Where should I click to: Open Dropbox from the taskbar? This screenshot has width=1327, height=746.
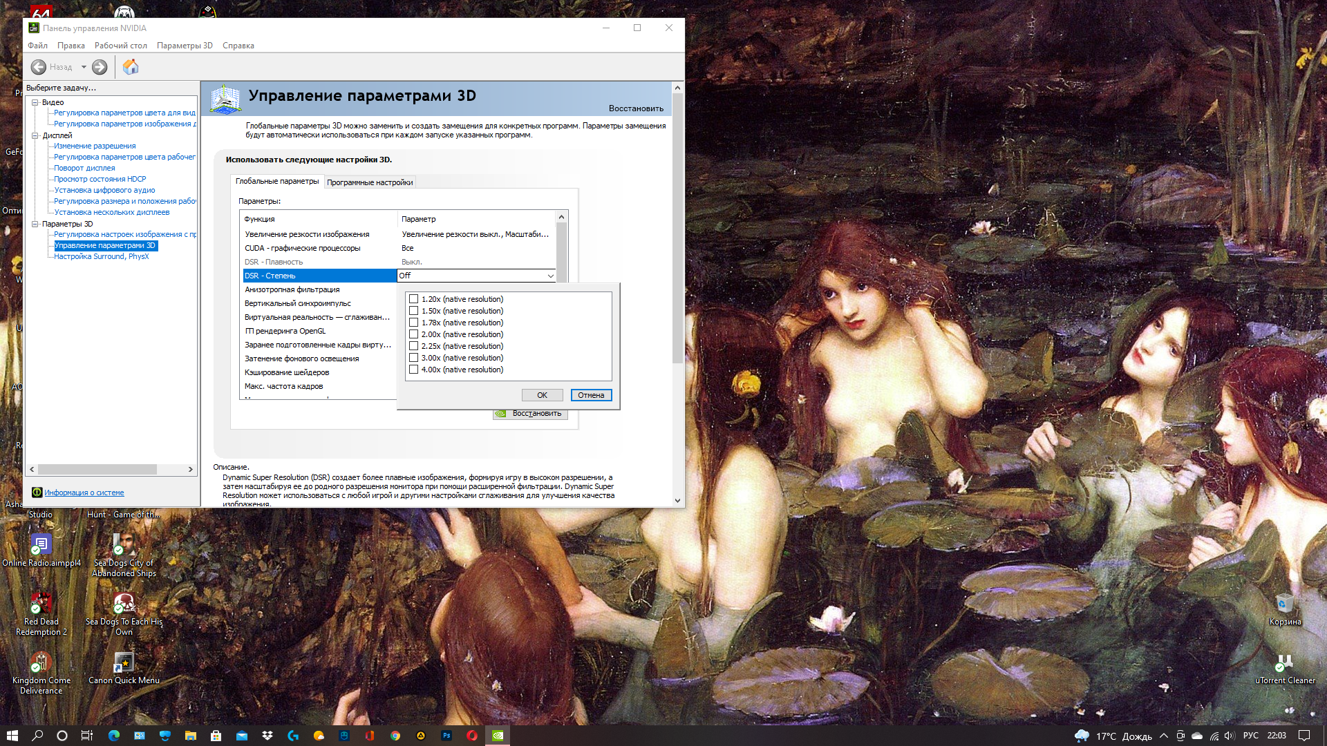pyautogui.click(x=267, y=736)
